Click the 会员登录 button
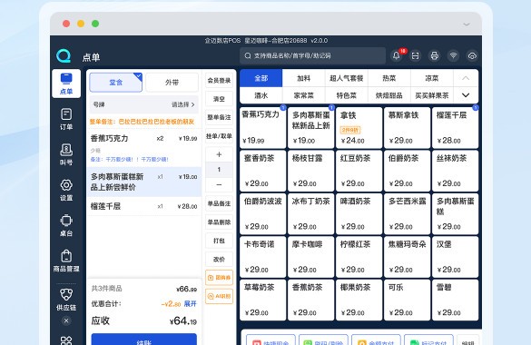Screen dimensions: 531x345 pos(219,81)
